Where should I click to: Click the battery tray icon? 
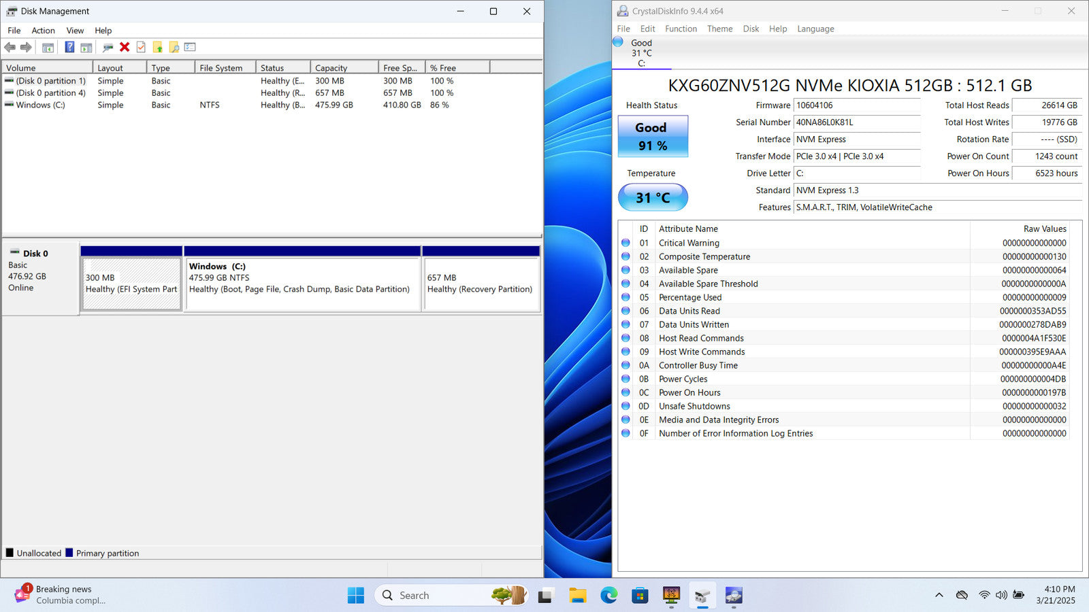click(x=1018, y=595)
